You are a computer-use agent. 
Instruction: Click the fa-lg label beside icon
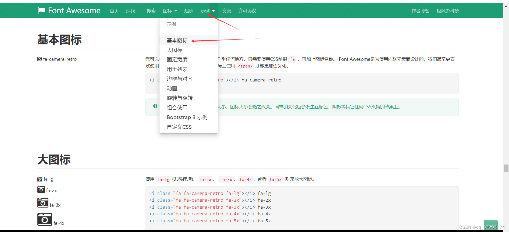(49, 179)
